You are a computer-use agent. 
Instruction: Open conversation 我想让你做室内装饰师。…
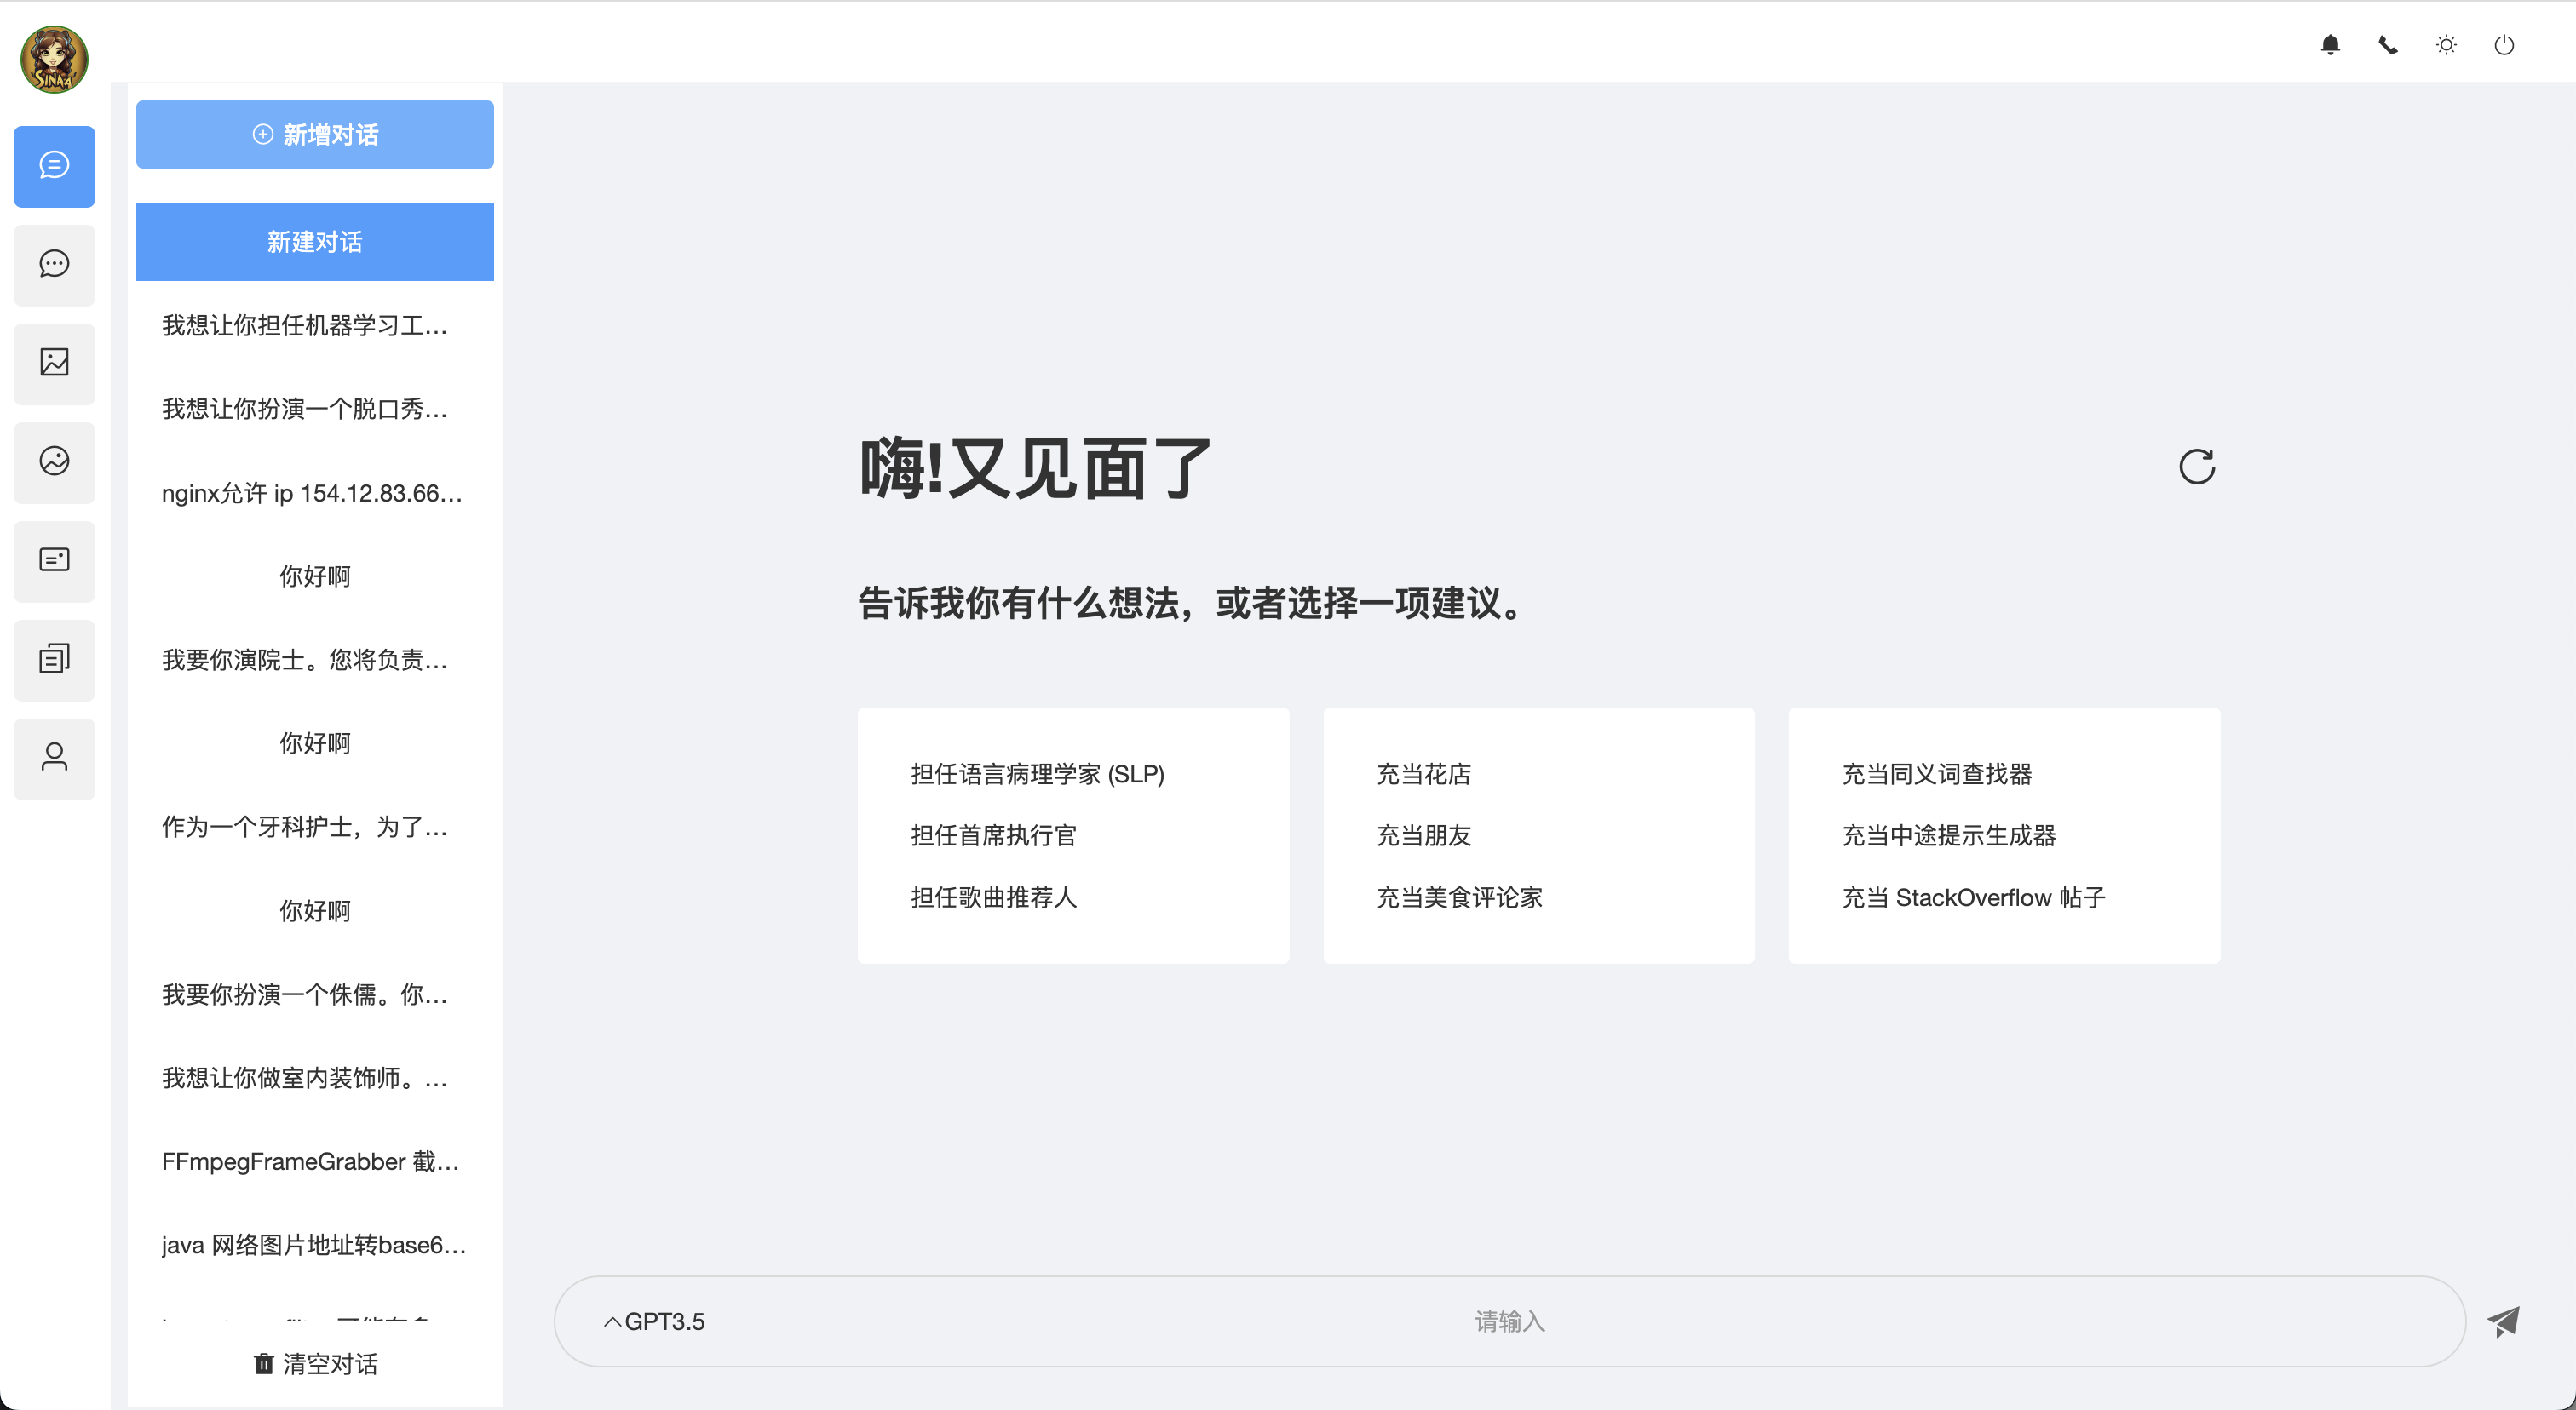(x=315, y=1078)
